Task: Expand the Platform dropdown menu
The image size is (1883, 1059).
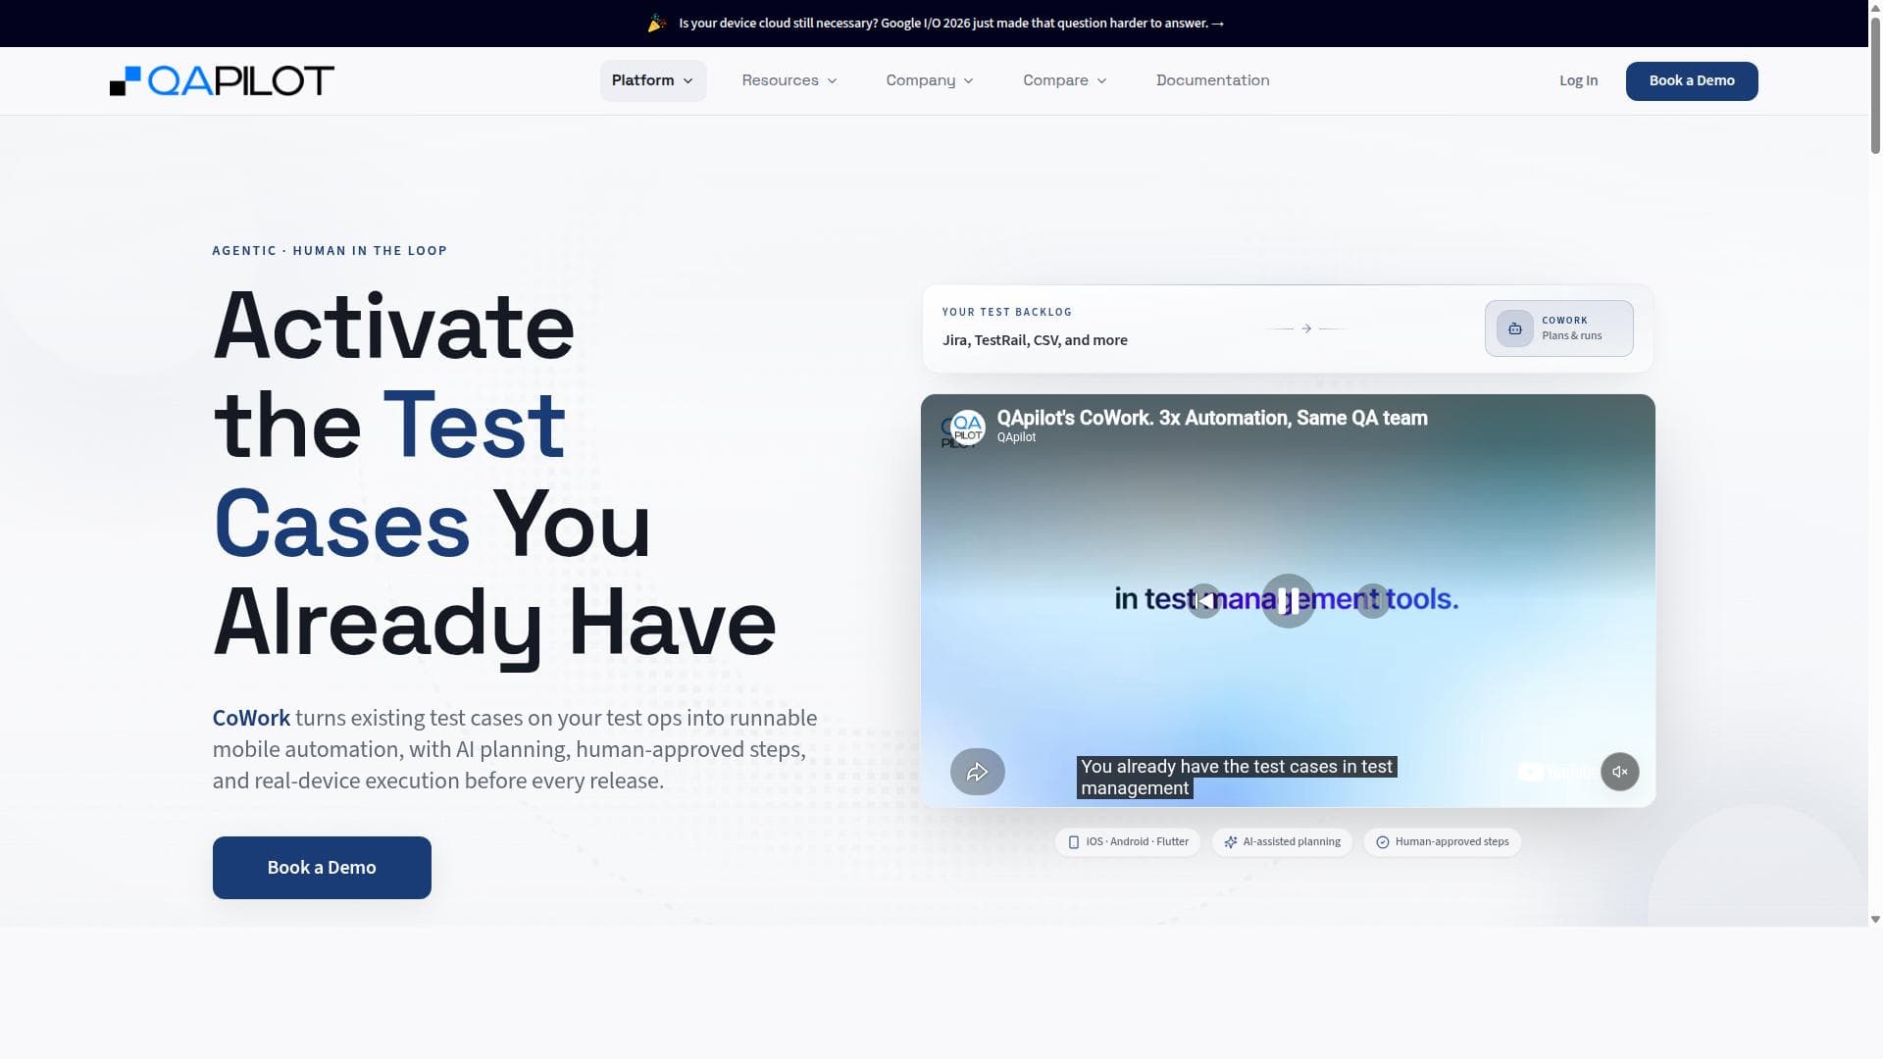Action: pyautogui.click(x=652, y=80)
